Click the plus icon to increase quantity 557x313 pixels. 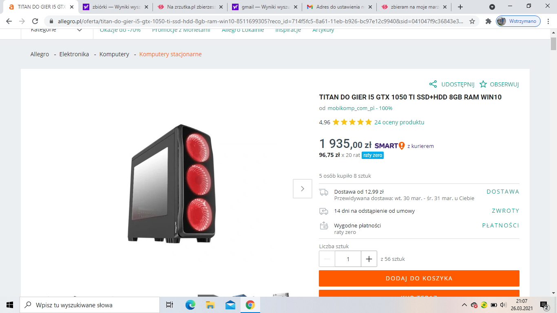369,259
